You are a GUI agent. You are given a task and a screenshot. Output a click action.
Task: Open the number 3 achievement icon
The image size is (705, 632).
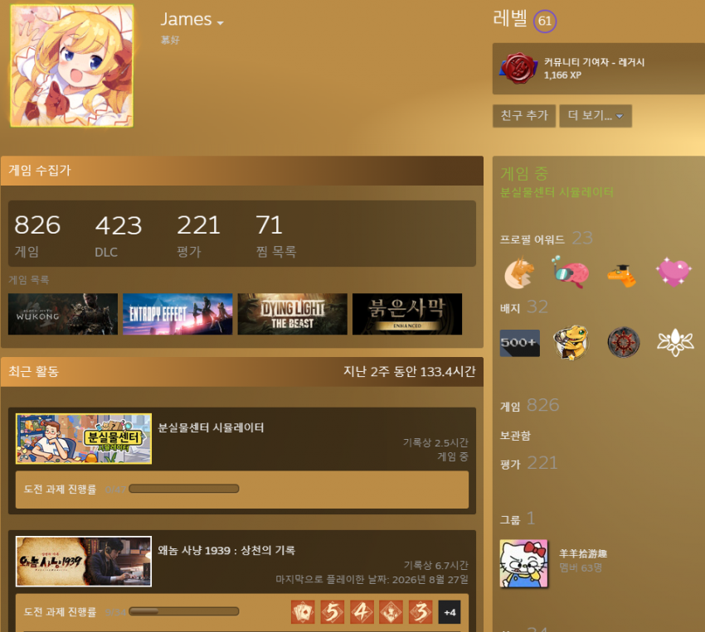(421, 612)
